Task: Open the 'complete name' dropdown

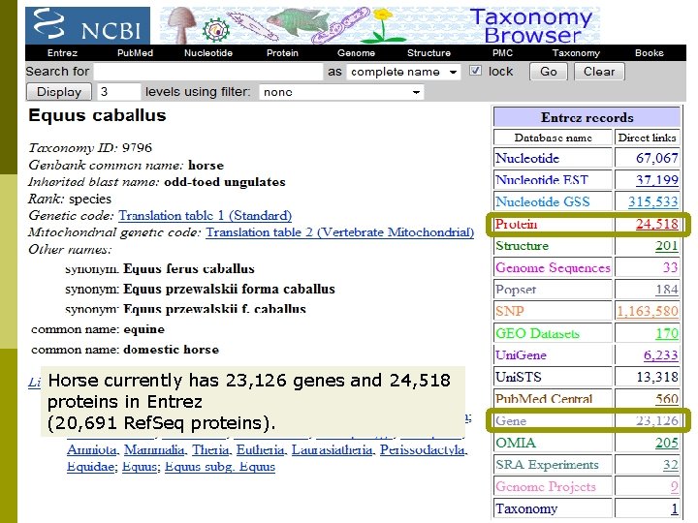Action: pos(403,72)
